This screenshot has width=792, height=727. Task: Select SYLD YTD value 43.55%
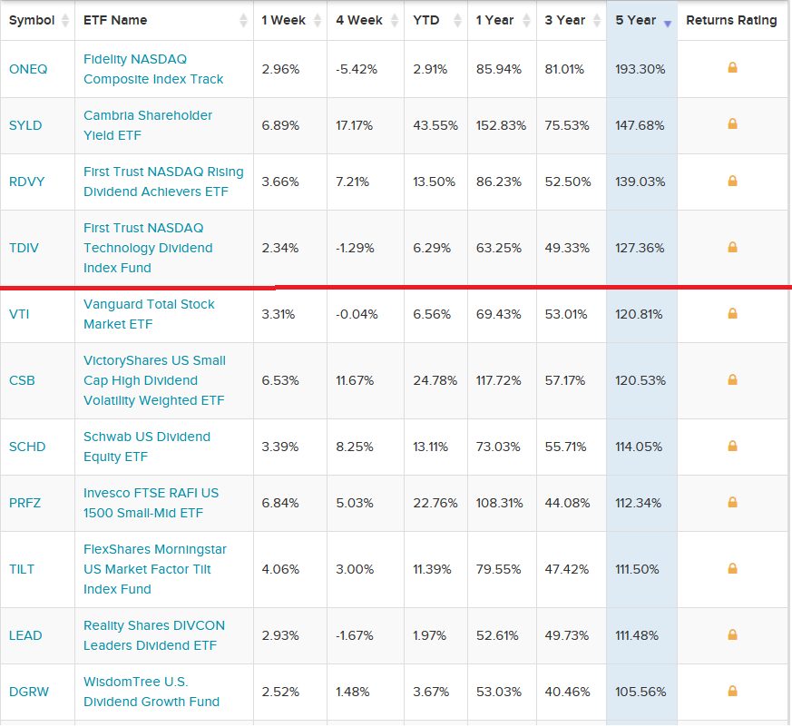click(x=435, y=125)
